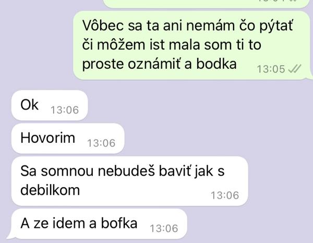
Task: Click the word "bofka" in the last message
Action: 119,223
